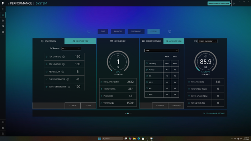Show info for TDC LIMIT (A)
251x141 pixels.
coord(63,57)
